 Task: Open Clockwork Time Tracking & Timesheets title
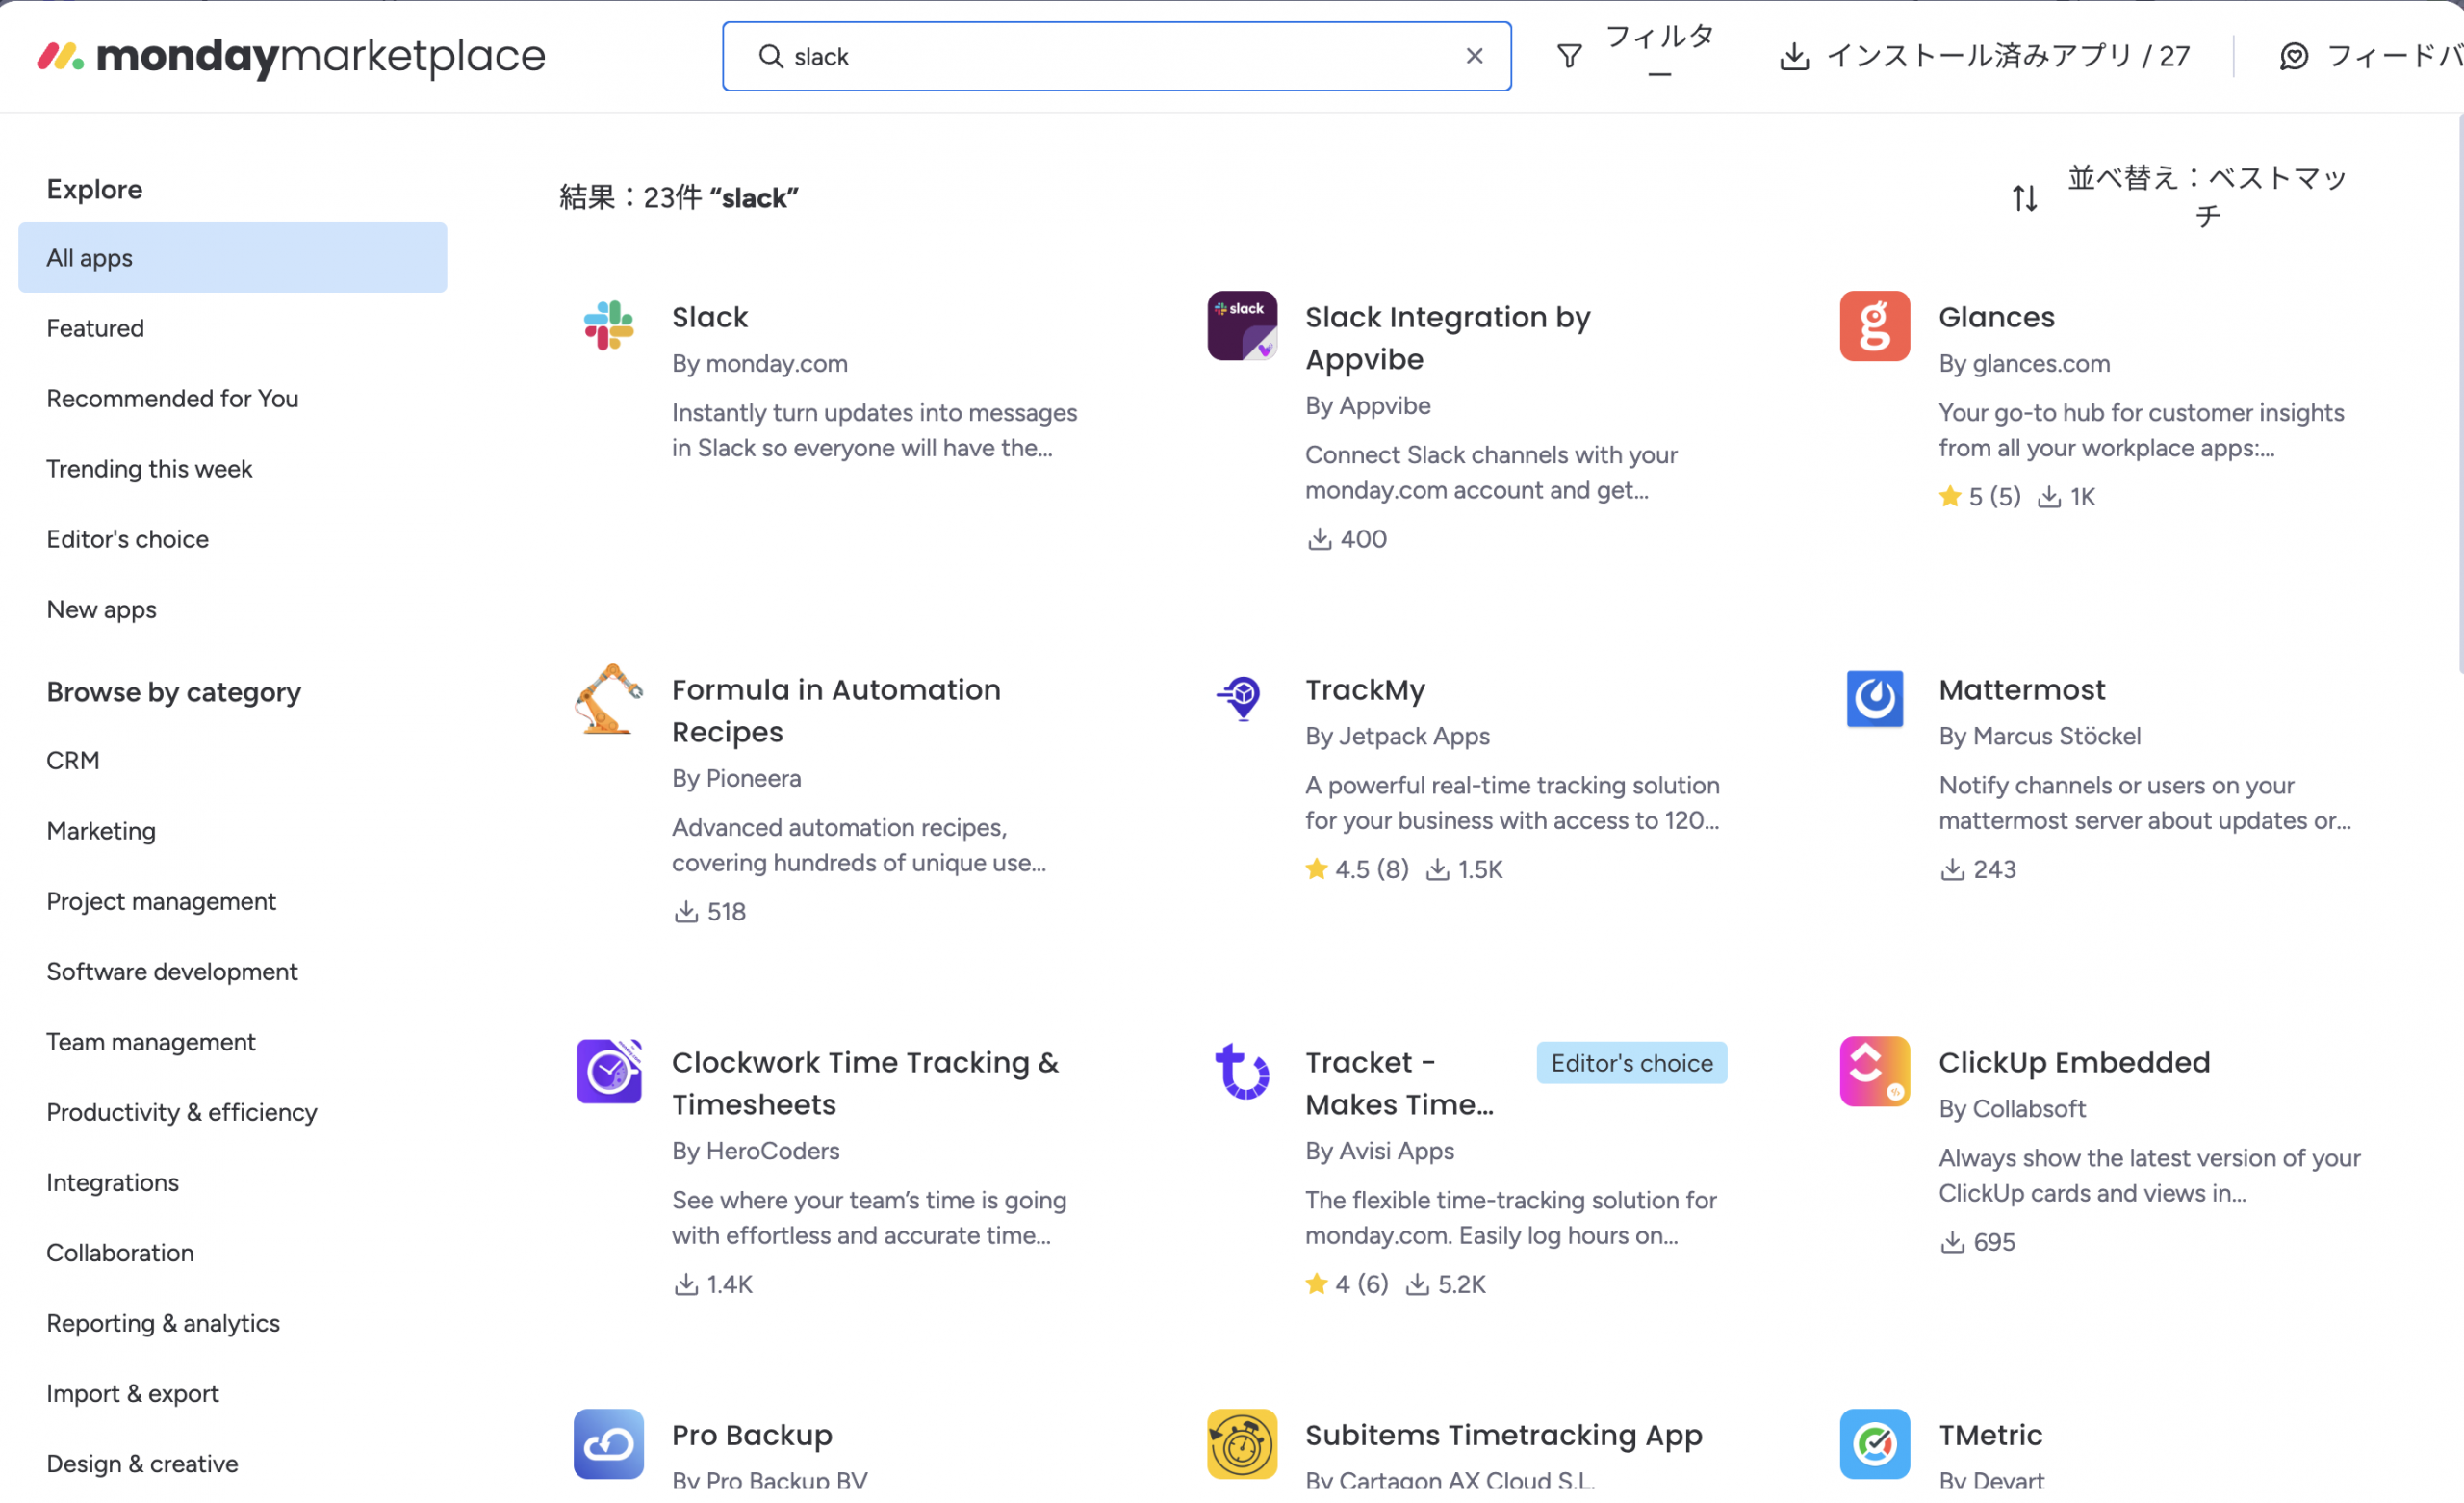pos(865,1083)
